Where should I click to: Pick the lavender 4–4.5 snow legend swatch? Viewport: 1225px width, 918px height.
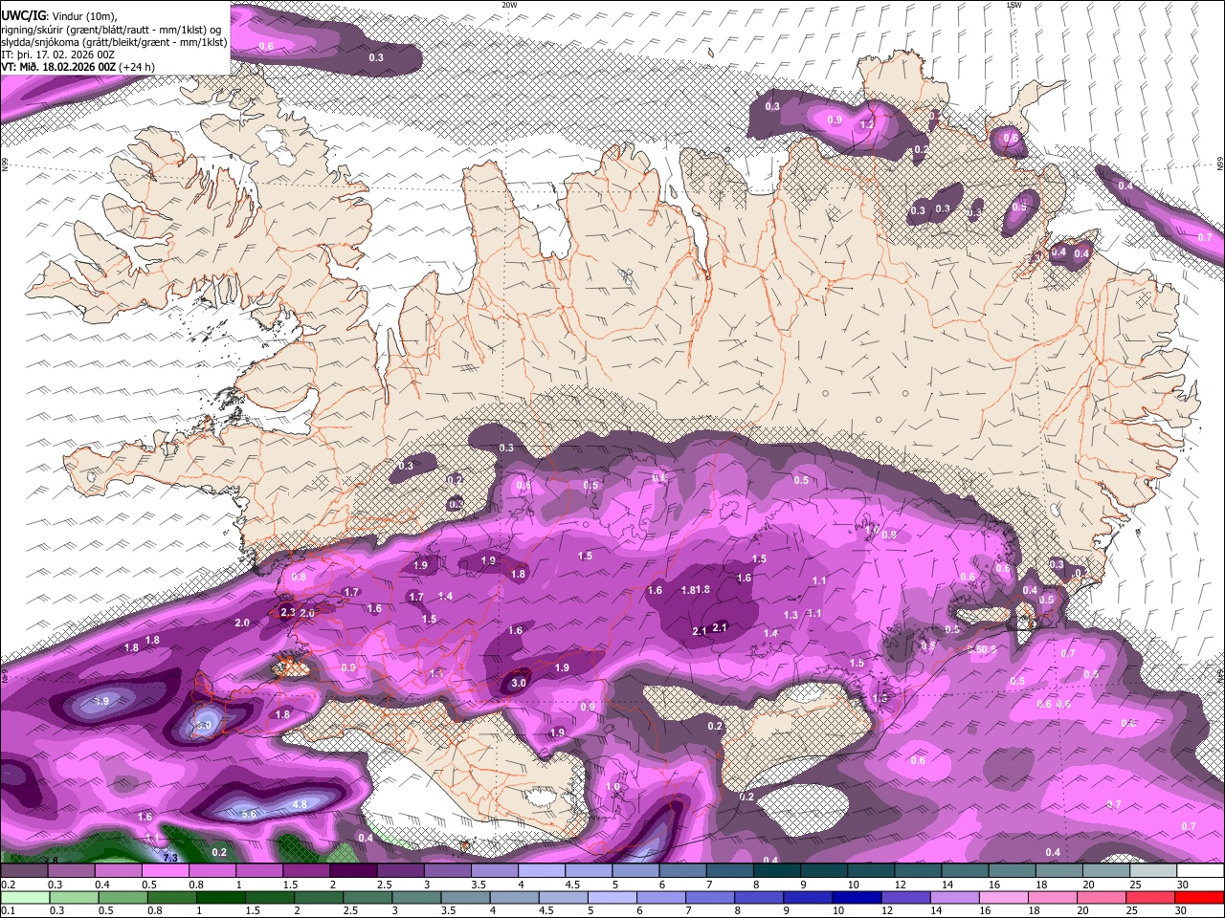[x=541, y=871]
